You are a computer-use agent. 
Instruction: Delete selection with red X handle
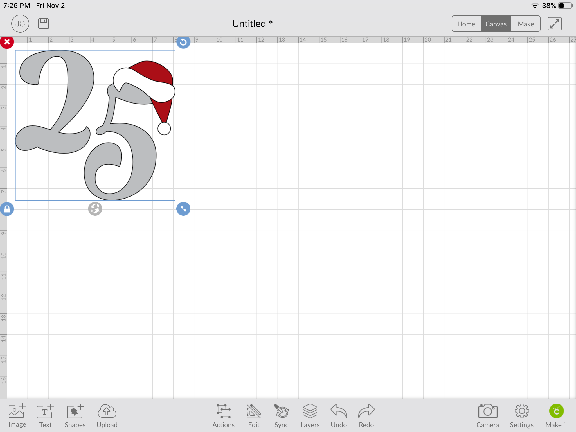pos(7,42)
